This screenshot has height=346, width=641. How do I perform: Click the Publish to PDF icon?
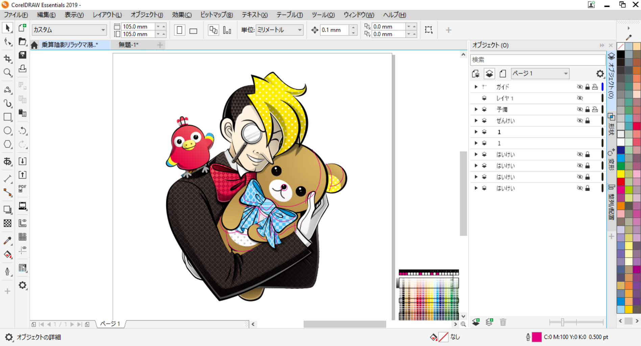point(23,189)
